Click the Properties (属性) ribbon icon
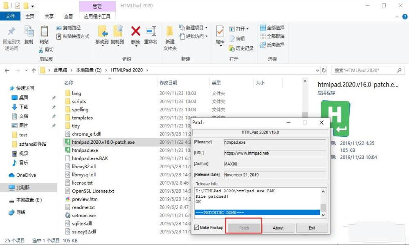 point(220,32)
